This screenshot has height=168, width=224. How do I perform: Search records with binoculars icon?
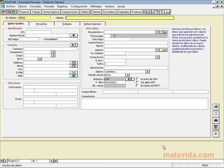(216, 120)
